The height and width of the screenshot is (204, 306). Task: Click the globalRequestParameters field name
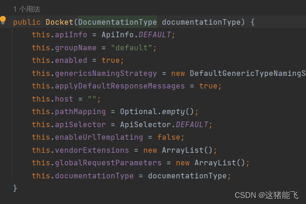108,163
